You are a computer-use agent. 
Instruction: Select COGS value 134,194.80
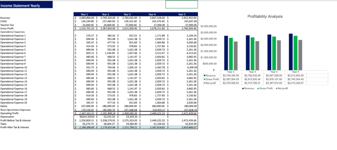tap(88, 21)
